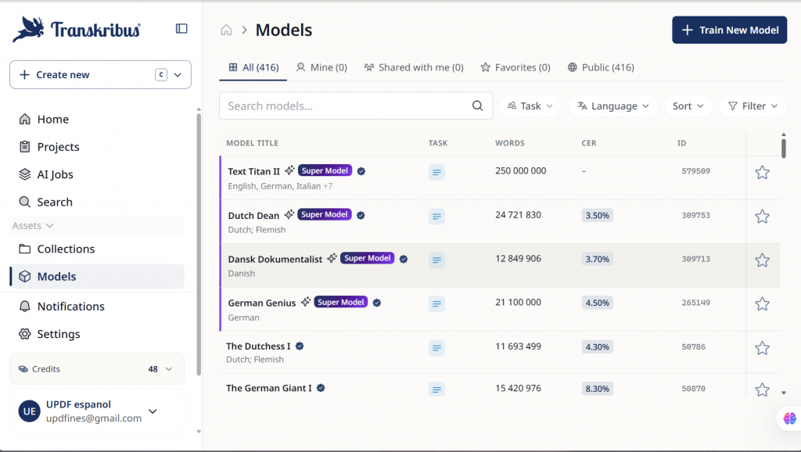
Task: Click verified badge next to Dutch Dean
Action: point(361,215)
